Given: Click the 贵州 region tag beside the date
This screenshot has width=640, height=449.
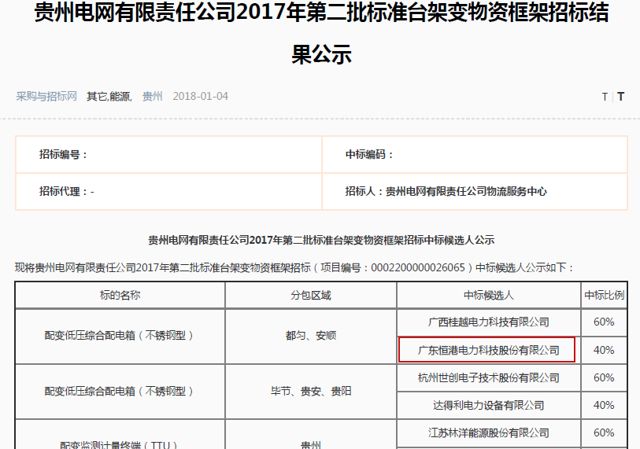Looking at the screenshot, I should (x=152, y=96).
